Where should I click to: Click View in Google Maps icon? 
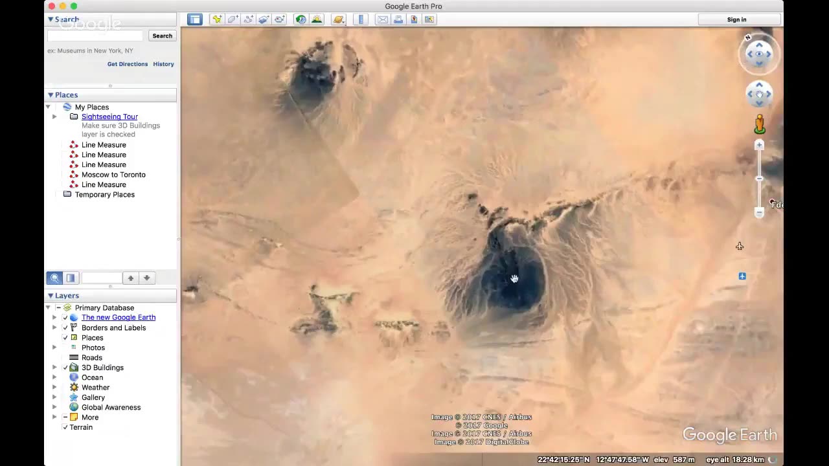click(414, 19)
